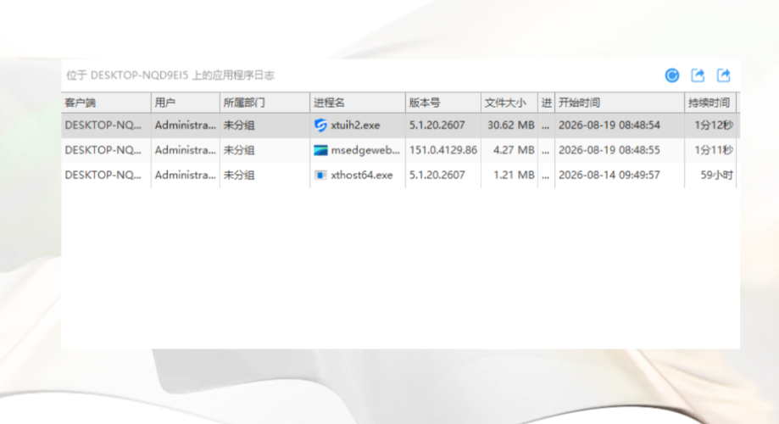The width and height of the screenshot is (779, 424).
Task: Click the narrow 进 column header
Action: [x=546, y=103]
